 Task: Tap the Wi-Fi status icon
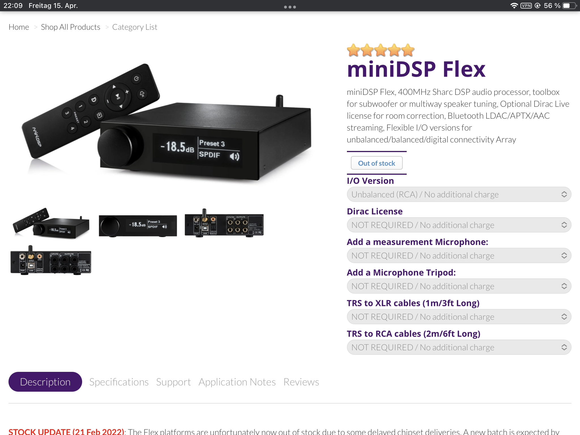coord(514,6)
